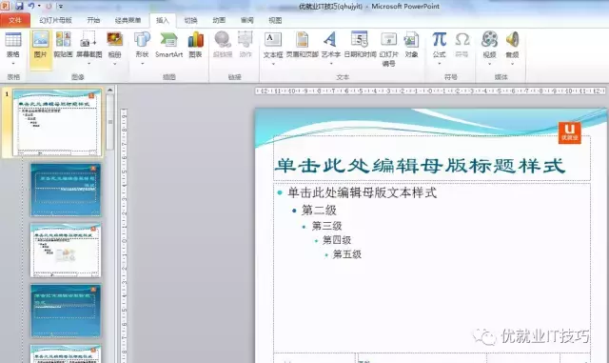Select the orange 优就业 logo on slide
Screen dimensions: 609x363
click(569, 132)
